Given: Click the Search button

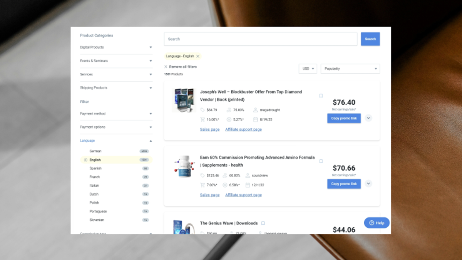Looking at the screenshot, I should [370, 39].
